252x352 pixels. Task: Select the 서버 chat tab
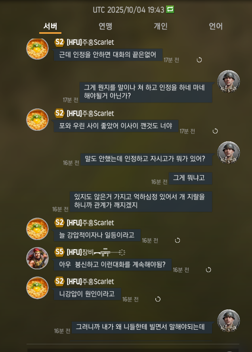[50, 26]
